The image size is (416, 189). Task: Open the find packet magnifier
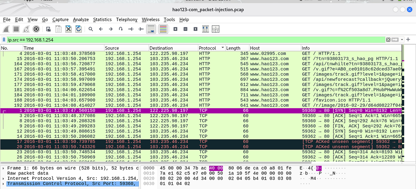(91, 29)
